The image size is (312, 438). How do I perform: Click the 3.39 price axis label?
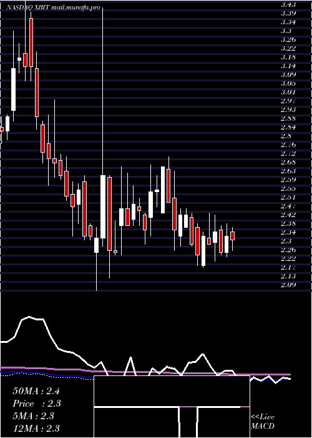pyautogui.click(x=288, y=13)
